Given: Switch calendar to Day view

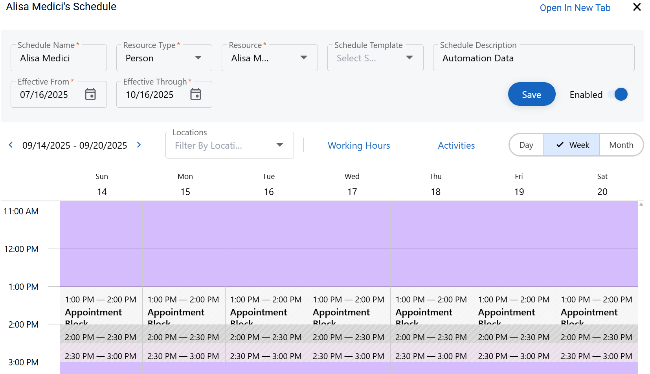Looking at the screenshot, I should [x=526, y=145].
